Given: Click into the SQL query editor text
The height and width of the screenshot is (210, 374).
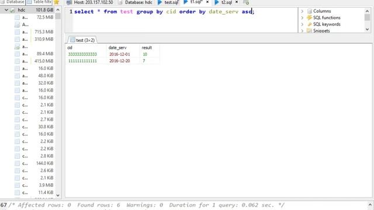Looking at the screenshot, I should pyautogui.click(x=164, y=12).
